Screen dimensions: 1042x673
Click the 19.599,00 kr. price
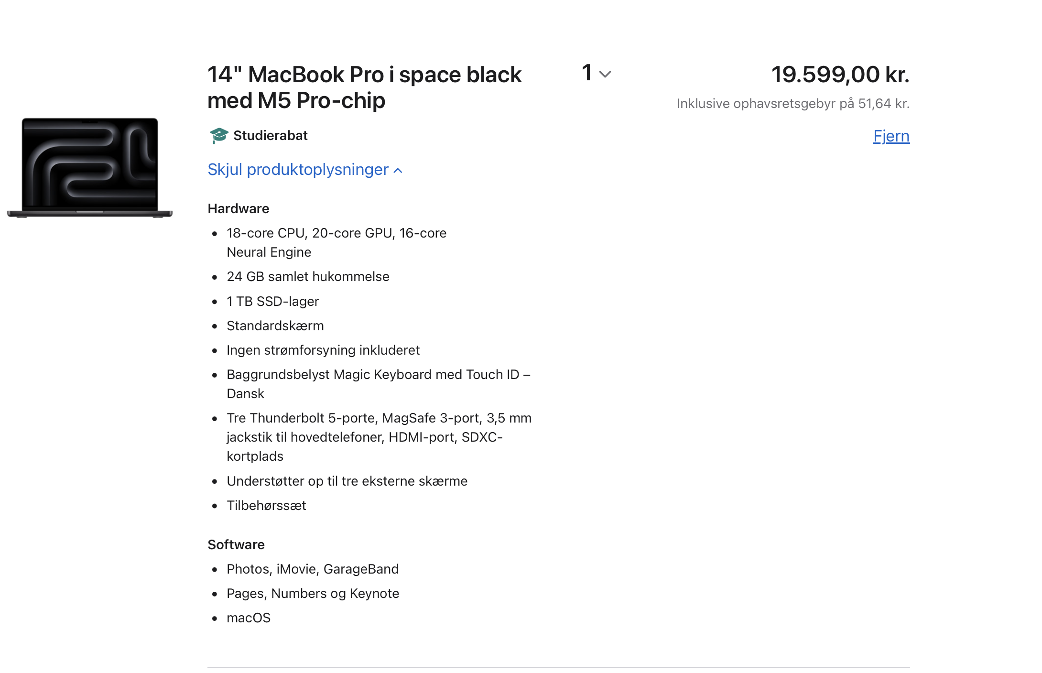coord(840,75)
